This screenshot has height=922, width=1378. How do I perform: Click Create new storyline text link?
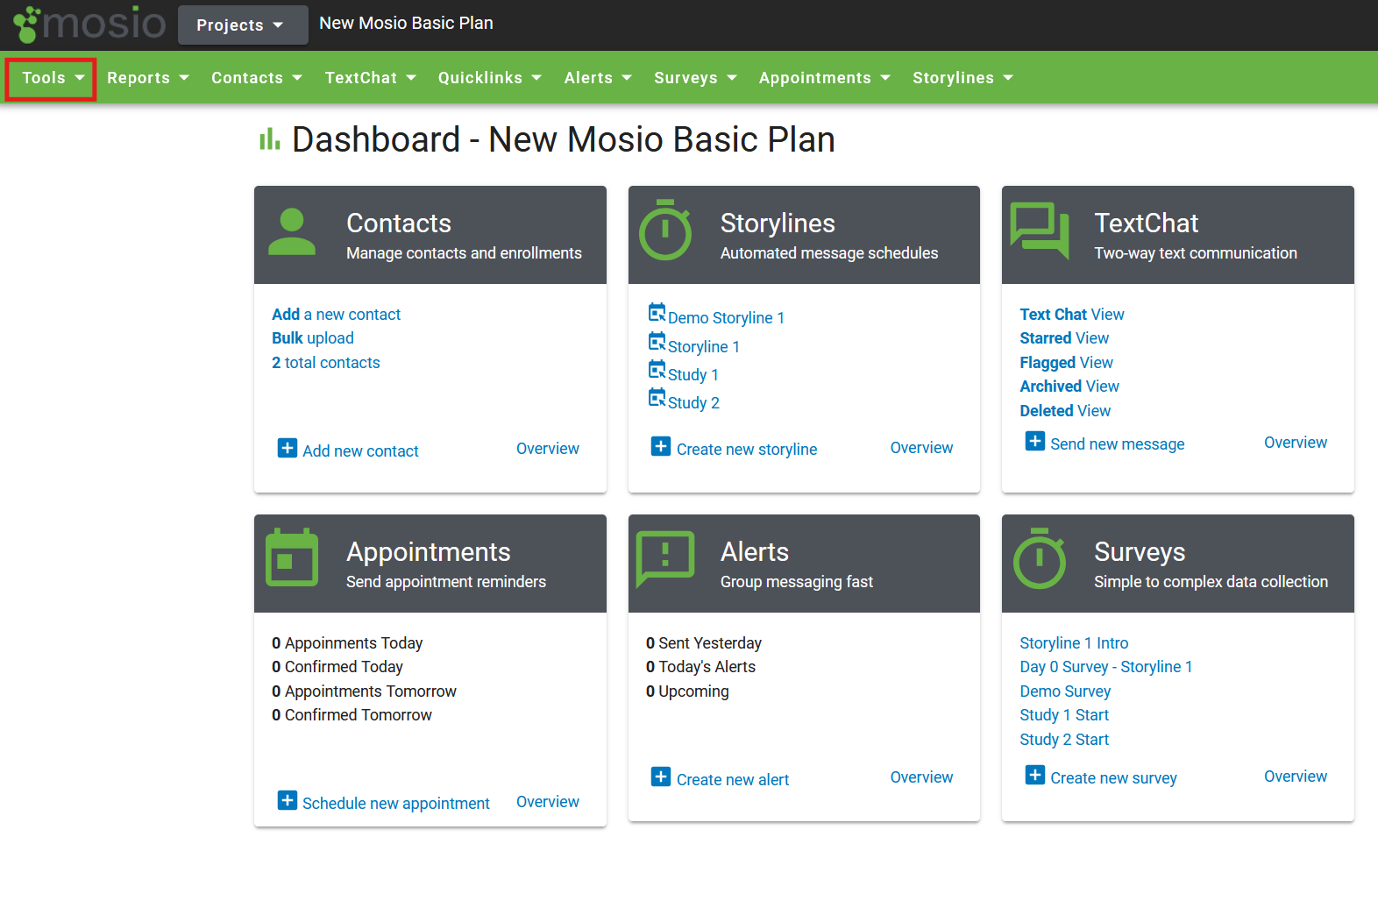747,450
